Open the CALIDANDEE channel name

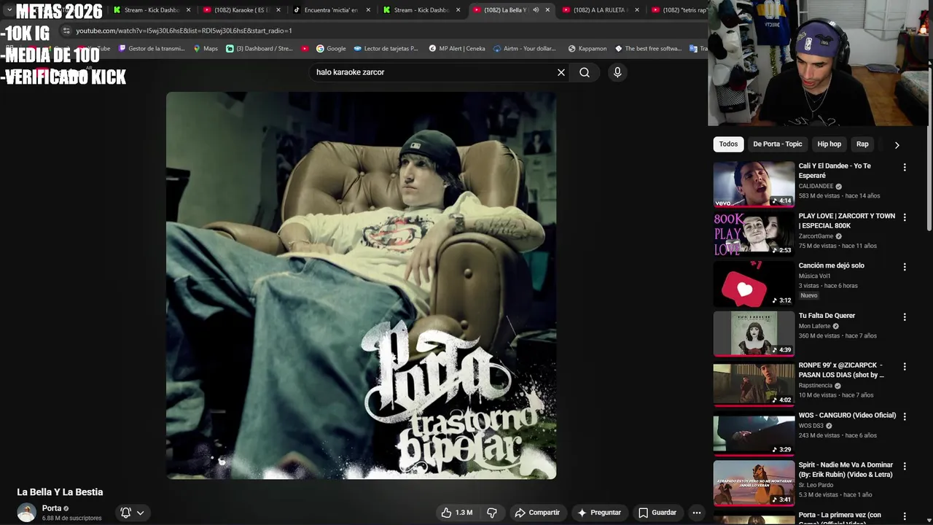816,186
